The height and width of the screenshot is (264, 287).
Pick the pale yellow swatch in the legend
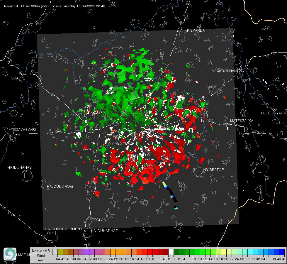click(x=224, y=252)
